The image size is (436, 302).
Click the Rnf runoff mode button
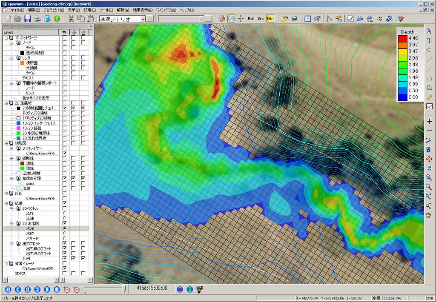point(251,19)
